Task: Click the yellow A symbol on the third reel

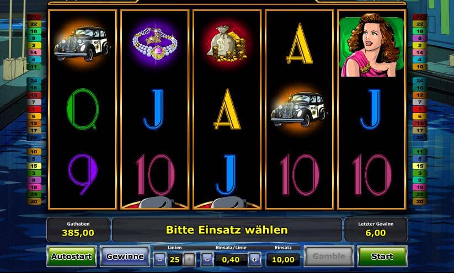Action: [227, 109]
